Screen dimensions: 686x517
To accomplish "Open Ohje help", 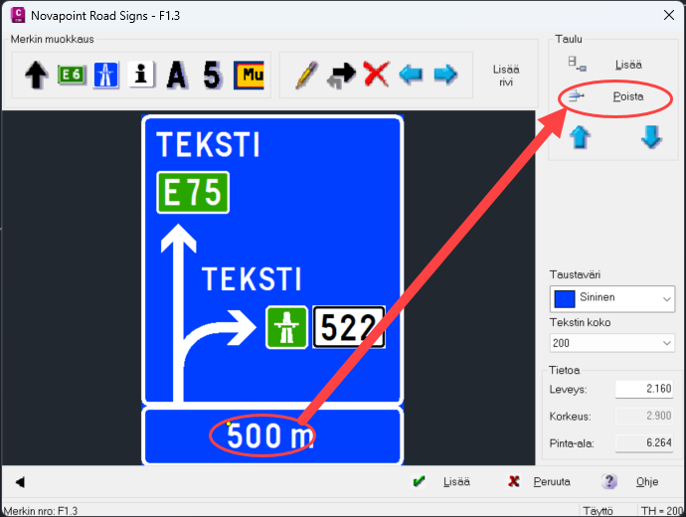I will point(646,481).
